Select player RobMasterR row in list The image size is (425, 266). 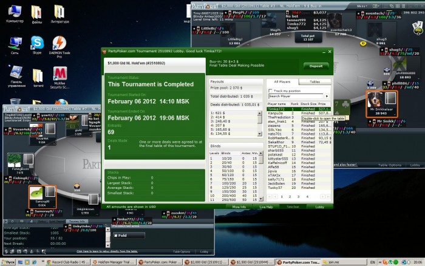pyautogui.click(x=299, y=138)
